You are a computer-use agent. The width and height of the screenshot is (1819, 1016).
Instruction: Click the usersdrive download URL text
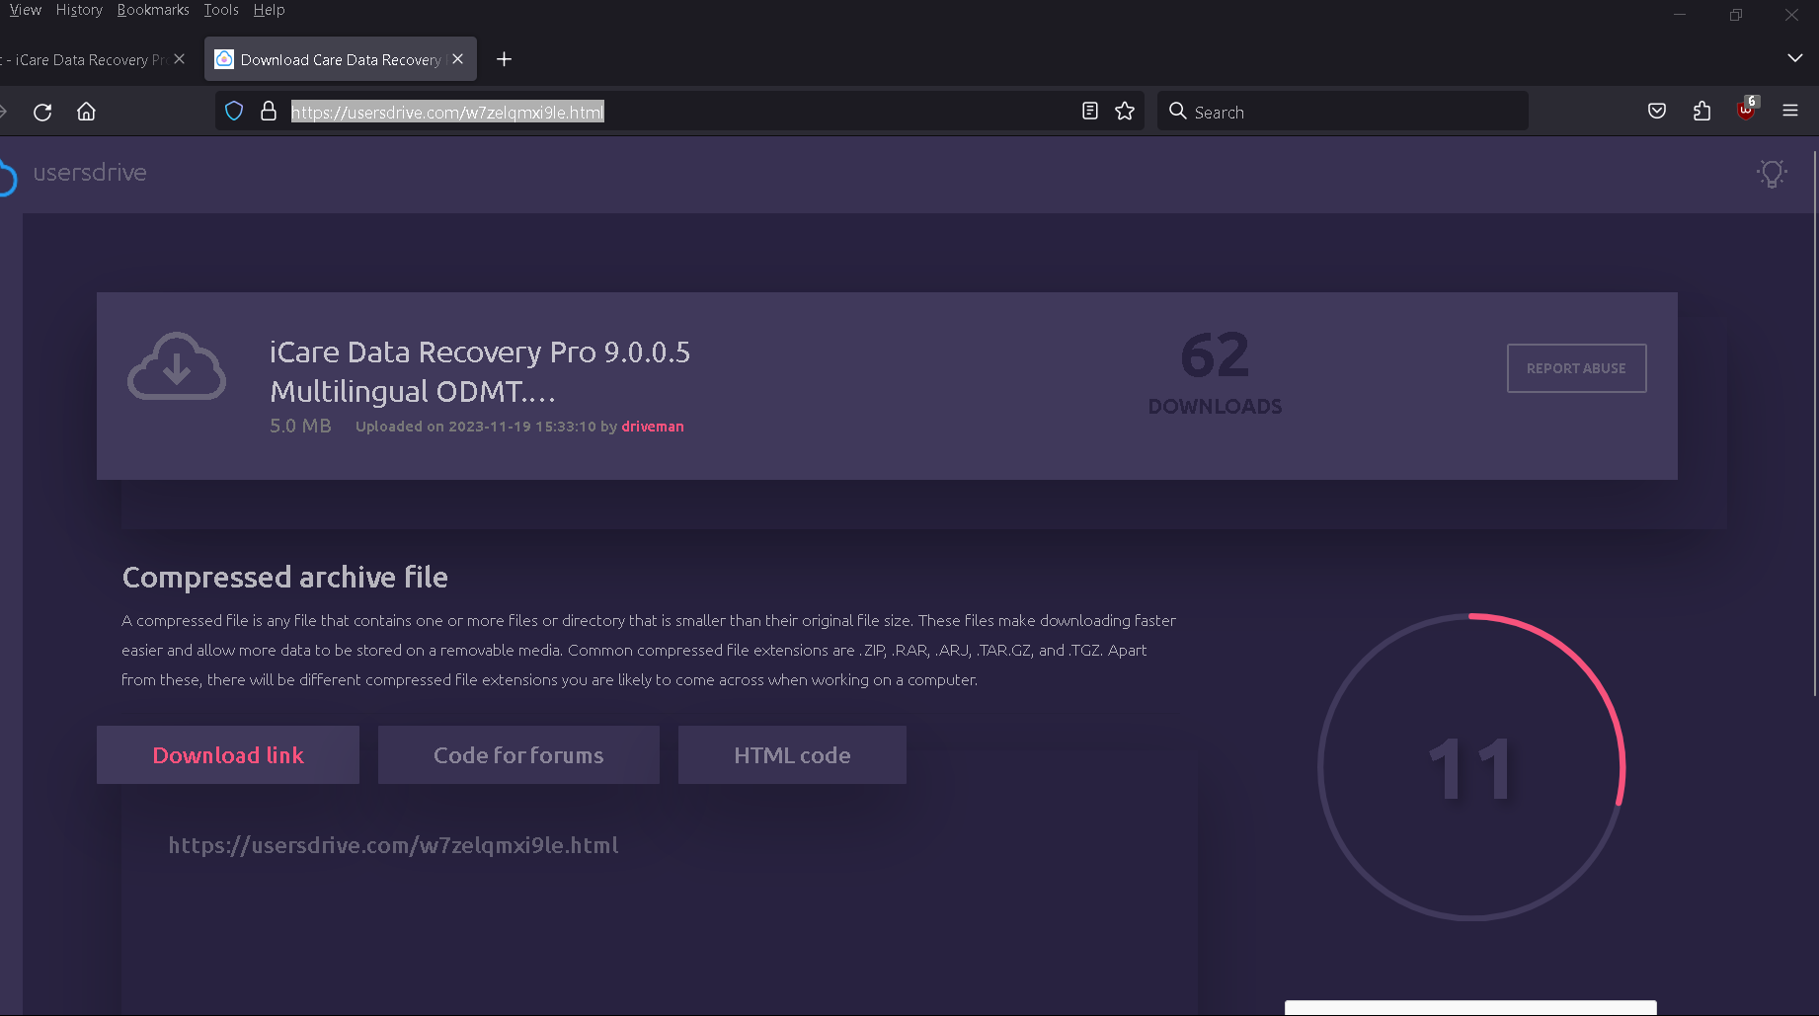click(393, 845)
